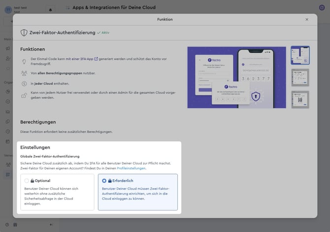Open the user avatar top right
The height and width of the screenshot is (232, 330).
click(322, 7)
